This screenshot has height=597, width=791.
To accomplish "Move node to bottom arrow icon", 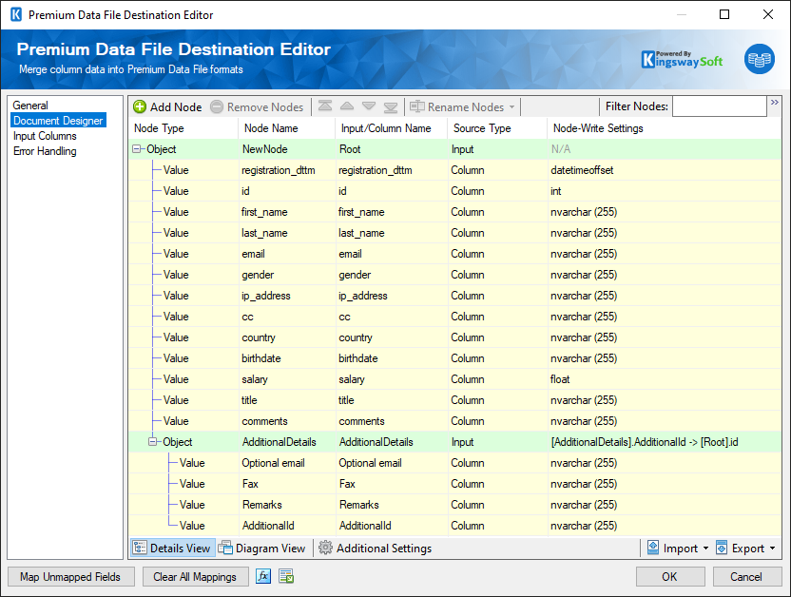I will pos(391,106).
